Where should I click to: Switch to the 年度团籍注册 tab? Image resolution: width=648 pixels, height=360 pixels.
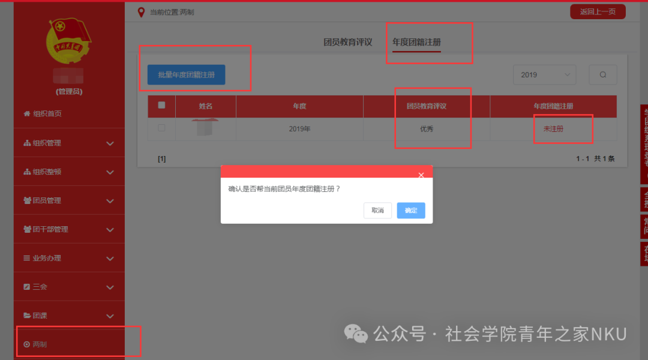[416, 43]
